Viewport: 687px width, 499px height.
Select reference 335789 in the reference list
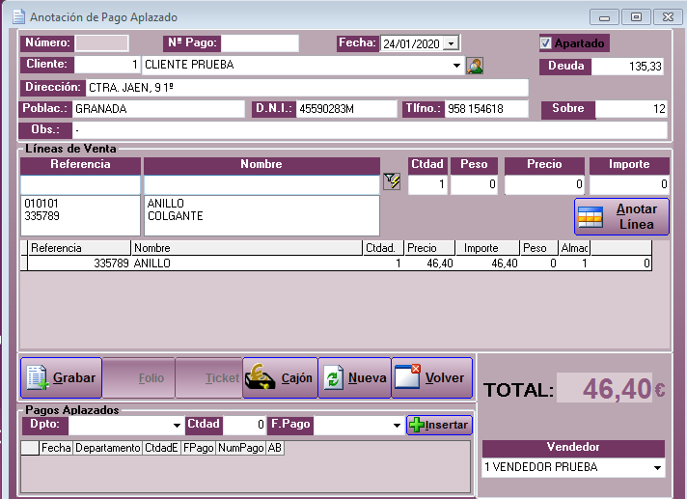(x=42, y=216)
